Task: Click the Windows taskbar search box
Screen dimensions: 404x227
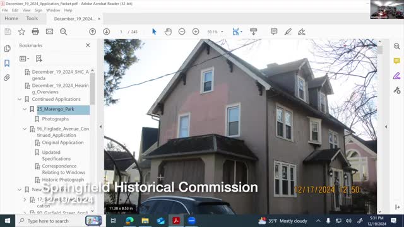Action: point(59,221)
